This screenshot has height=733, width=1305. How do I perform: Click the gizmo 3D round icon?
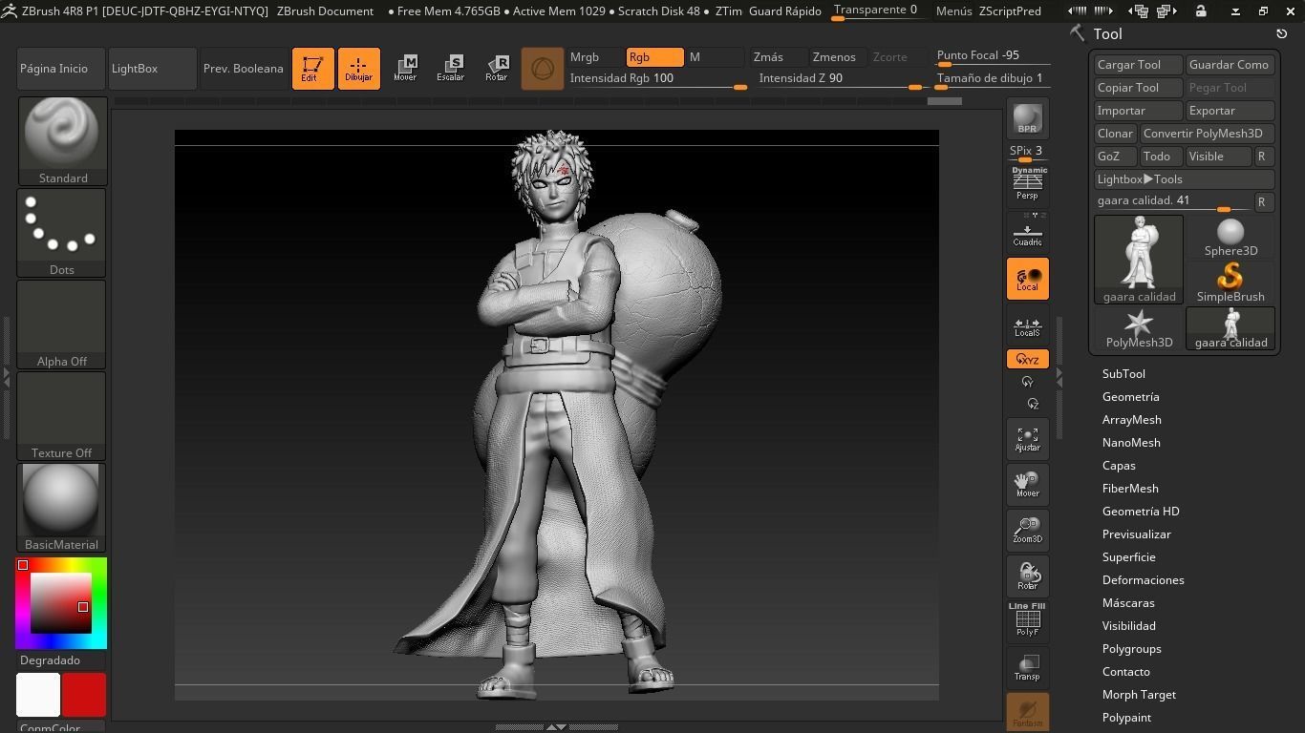[542, 69]
